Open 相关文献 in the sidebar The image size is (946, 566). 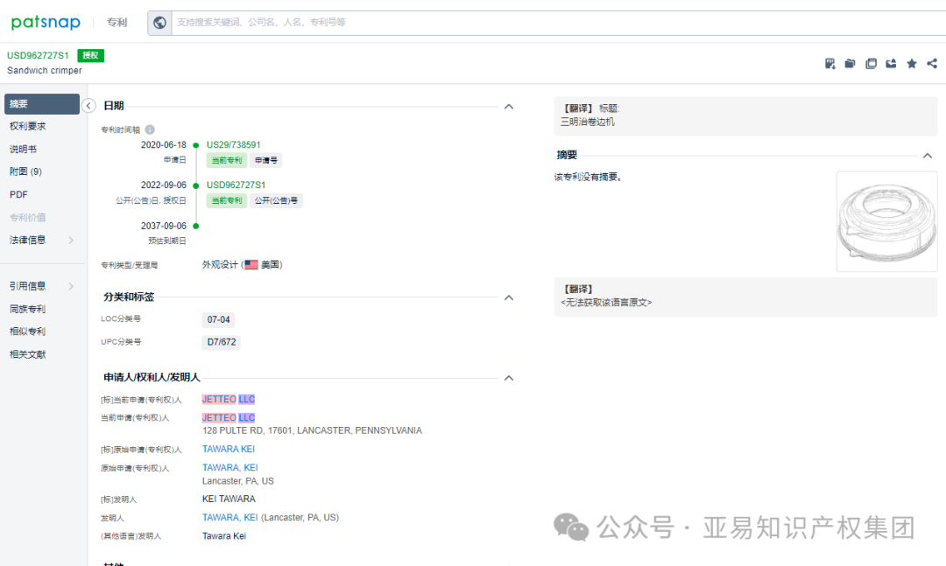tap(28, 354)
